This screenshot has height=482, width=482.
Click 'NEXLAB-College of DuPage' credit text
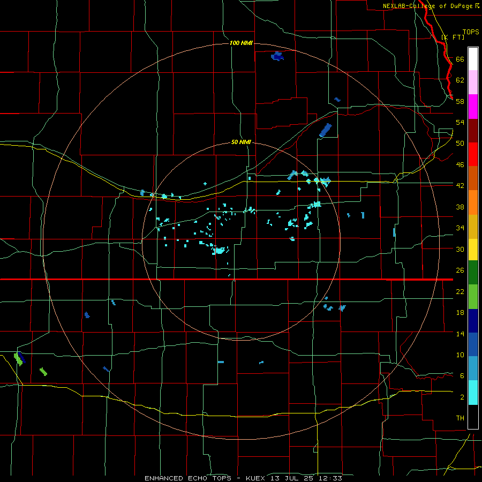[x=427, y=6]
